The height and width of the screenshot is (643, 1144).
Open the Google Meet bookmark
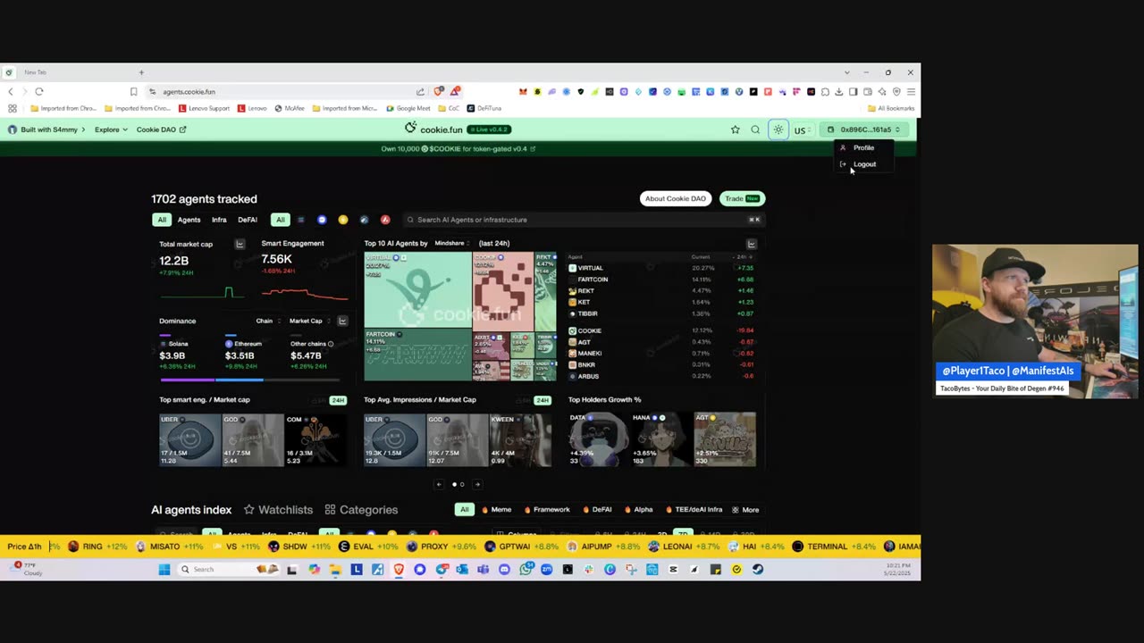pyautogui.click(x=407, y=108)
